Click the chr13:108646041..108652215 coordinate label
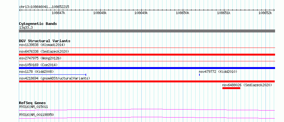 (44, 7)
